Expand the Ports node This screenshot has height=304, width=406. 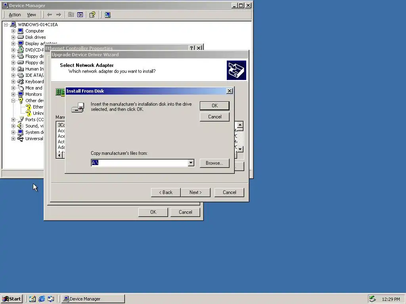[13, 120]
